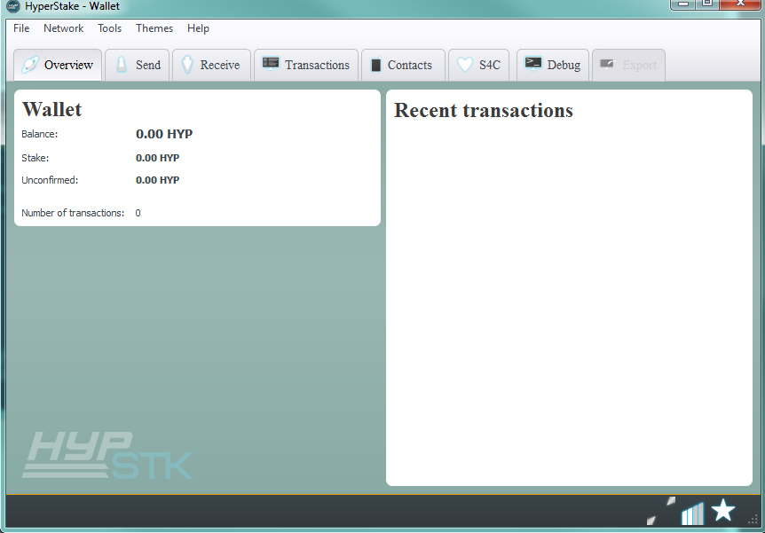Click the synchronization status icon in status bar
The height and width of the screenshot is (533, 765).
point(661,511)
